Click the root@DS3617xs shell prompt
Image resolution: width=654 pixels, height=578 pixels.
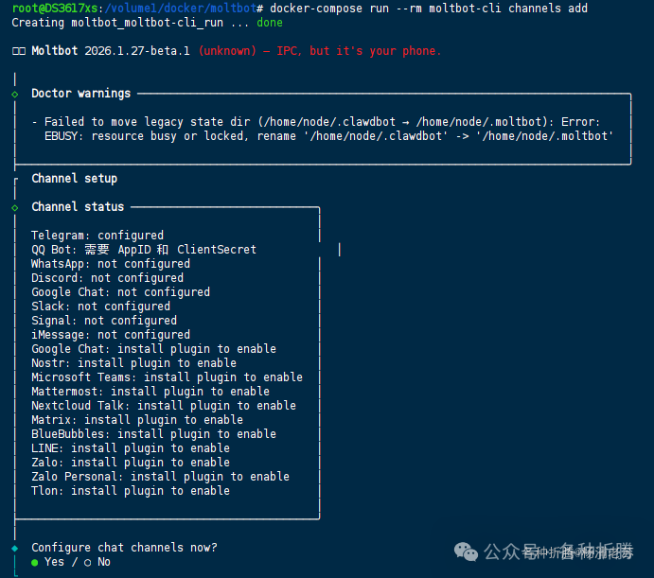[55, 9]
